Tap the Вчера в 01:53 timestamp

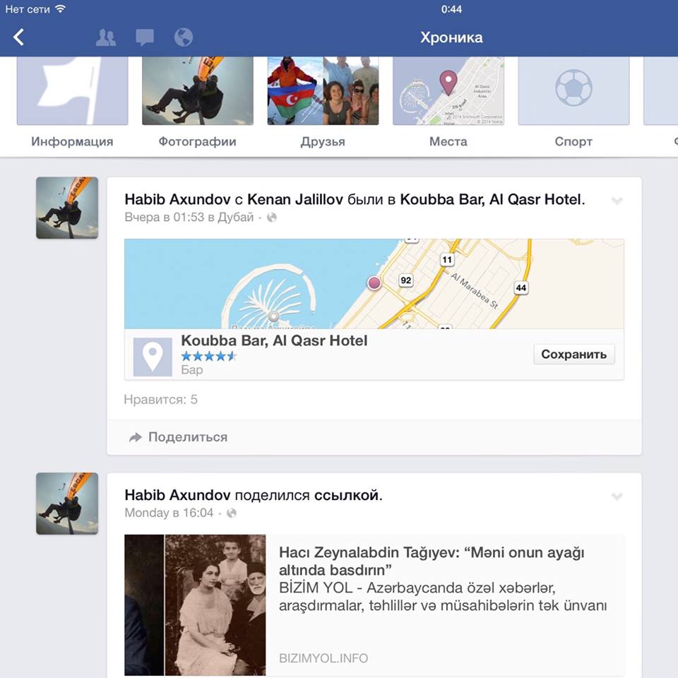(165, 217)
